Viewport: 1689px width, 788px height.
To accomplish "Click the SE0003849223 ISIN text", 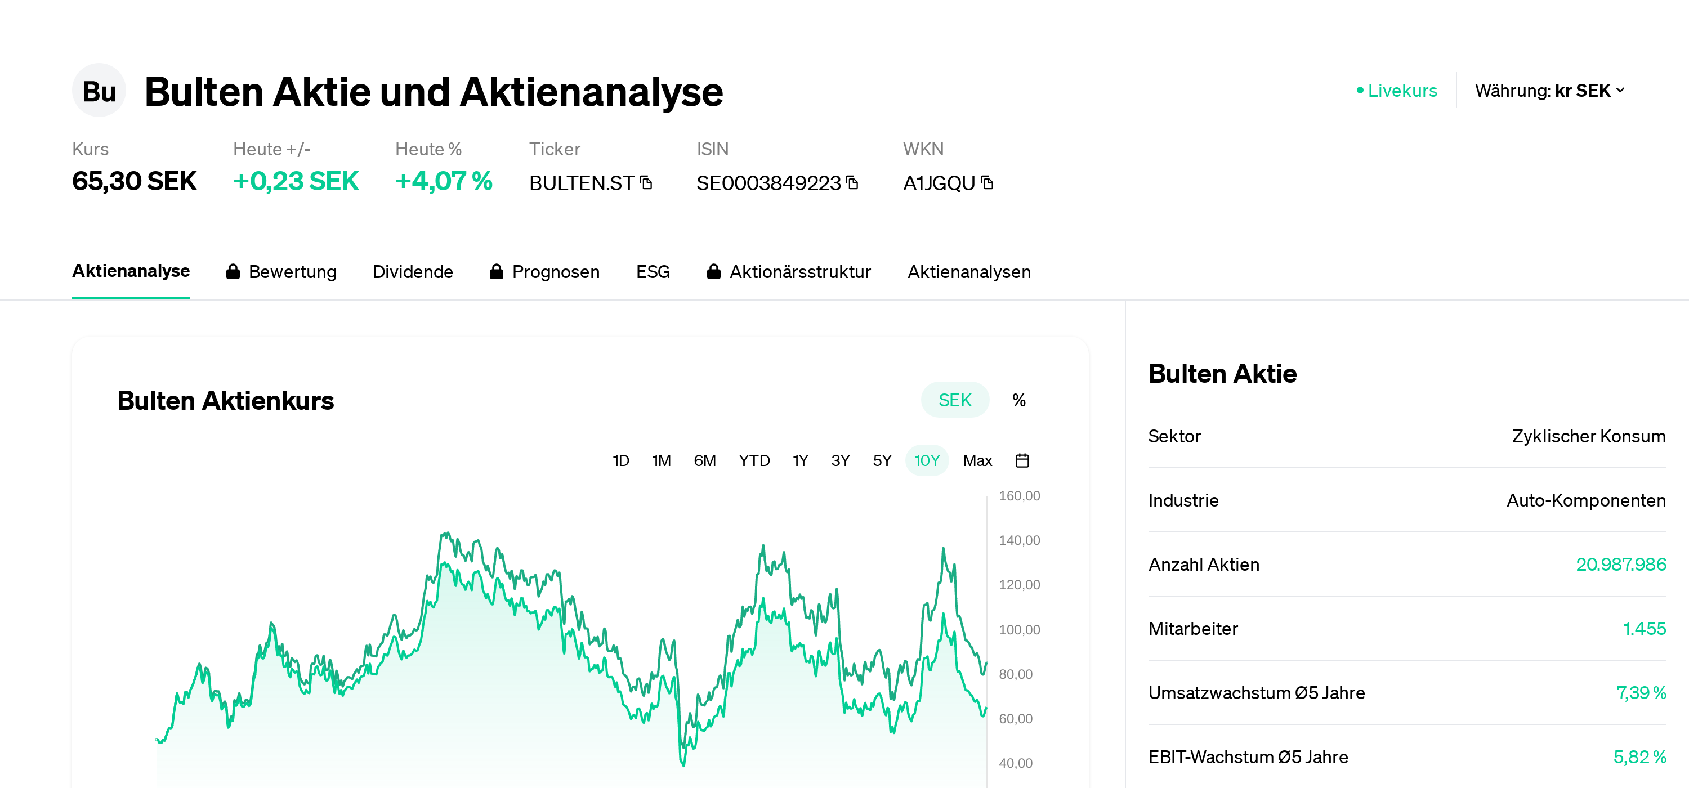I will (x=768, y=183).
